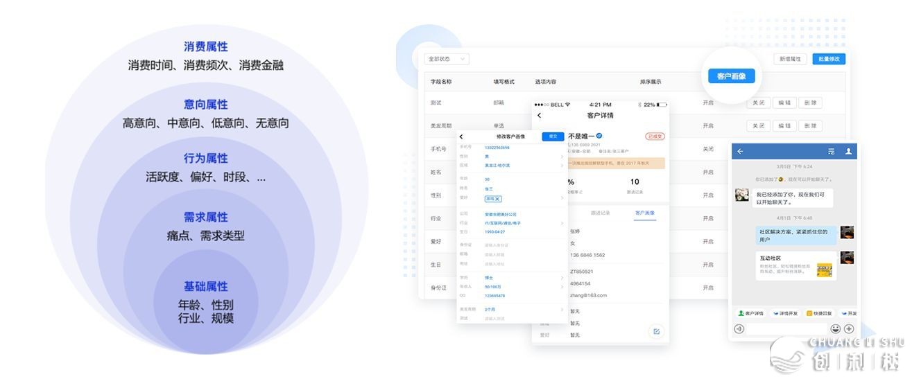Expand the 区域 selector in 修改客户画像
This screenshot has height=379, width=912.
[x=562, y=166]
